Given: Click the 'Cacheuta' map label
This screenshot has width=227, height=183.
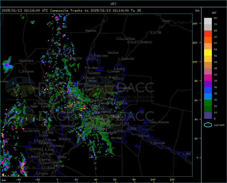Looking at the screenshot, I should 47,106.
